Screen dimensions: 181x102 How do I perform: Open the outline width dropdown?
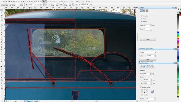[88, 5]
